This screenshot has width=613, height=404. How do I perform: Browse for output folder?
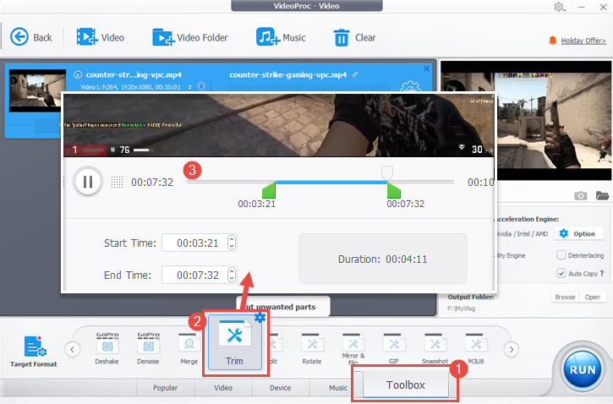[x=565, y=297]
